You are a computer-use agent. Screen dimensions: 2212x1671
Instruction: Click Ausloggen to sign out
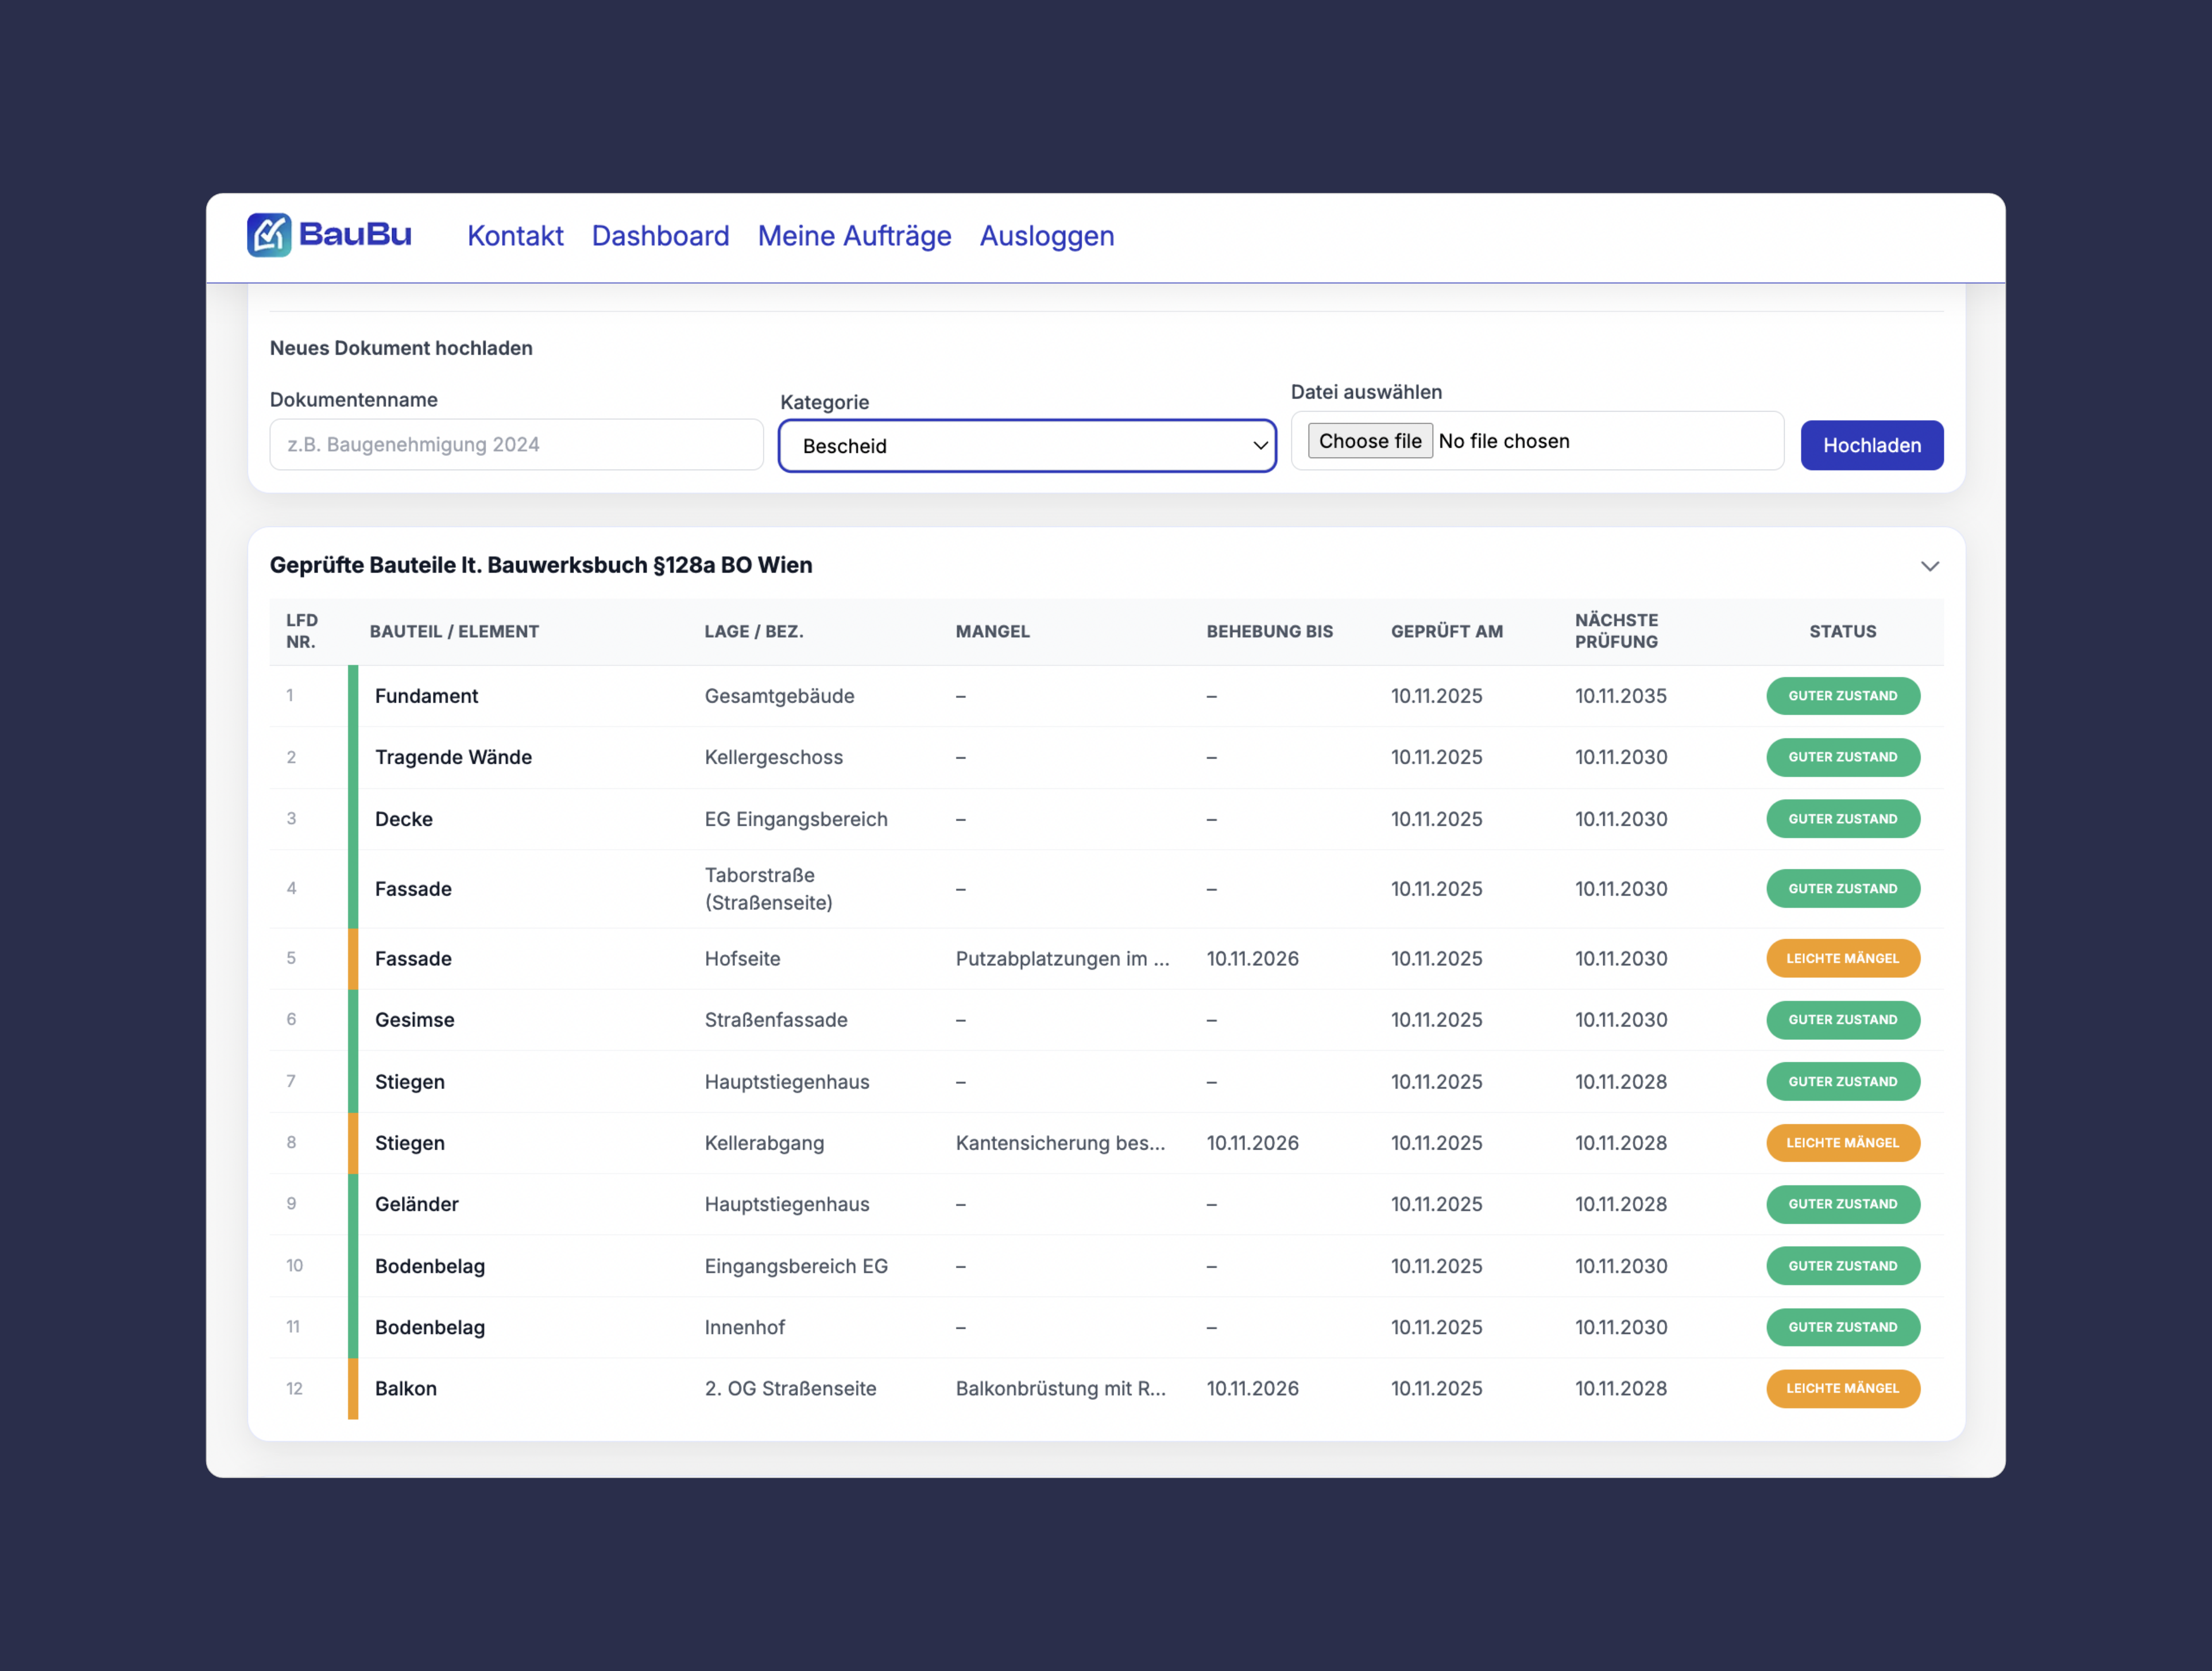pyautogui.click(x=1046, y=236)
